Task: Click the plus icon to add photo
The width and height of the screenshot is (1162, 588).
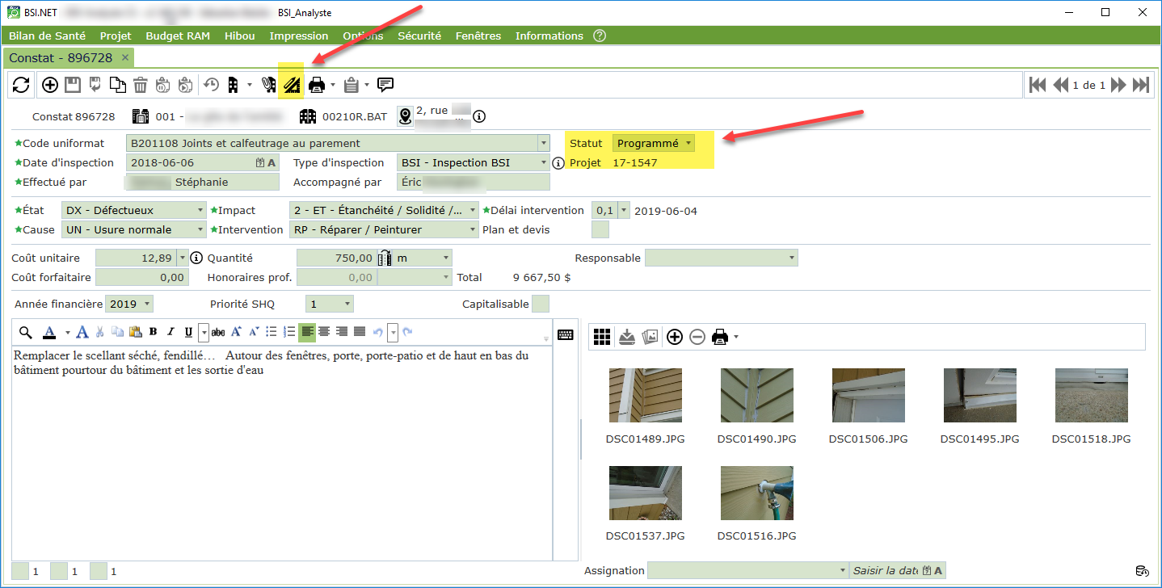Action: 675,337
